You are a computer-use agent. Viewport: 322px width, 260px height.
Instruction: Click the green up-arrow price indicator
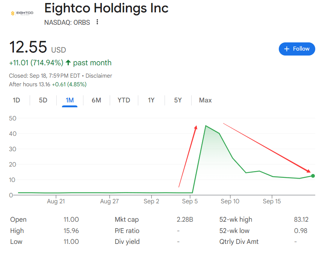click(68, 62)
